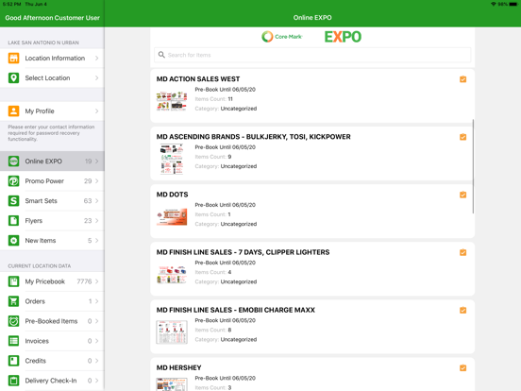Go to Smart Sets menu entry
This screenshot has height=391, width=521.
(x=52, y=201)
